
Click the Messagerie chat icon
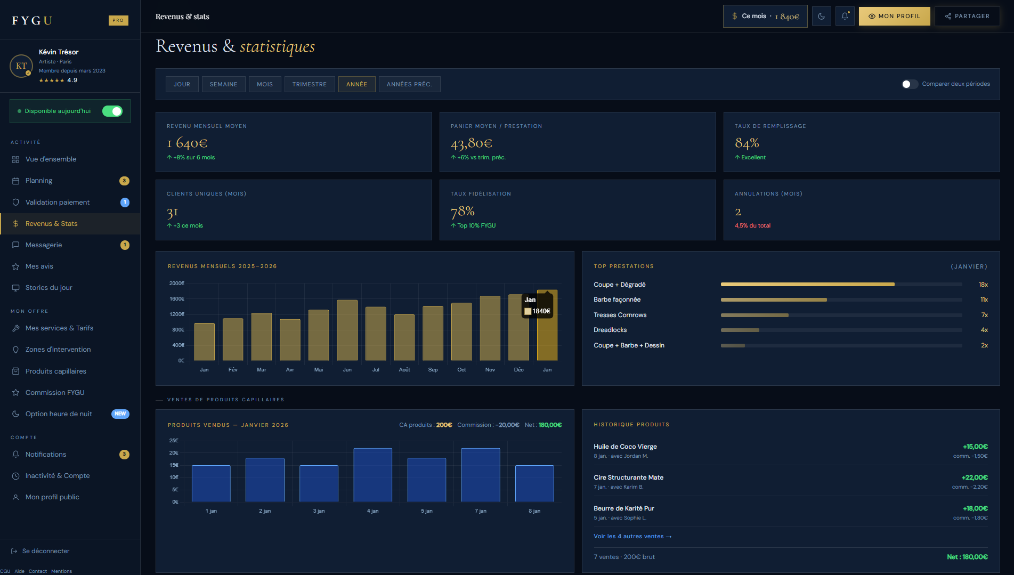coord(15,245)
